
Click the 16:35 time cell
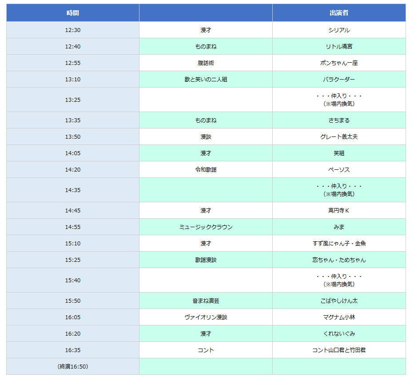click(73, 350)
